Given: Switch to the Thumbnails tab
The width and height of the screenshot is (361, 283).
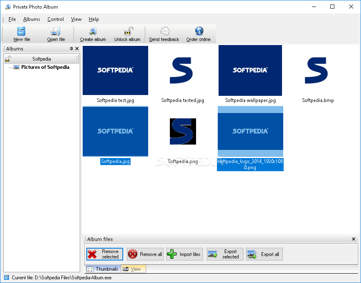Looking at the screenshot, I should pyautogui.click(x=103, y=269).
